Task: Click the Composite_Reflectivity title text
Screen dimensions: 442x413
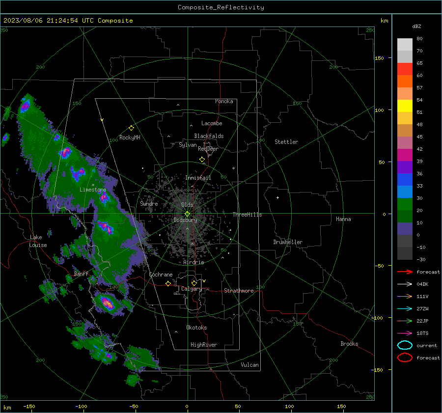Action: pyautogui.click(x=221, y=7)
